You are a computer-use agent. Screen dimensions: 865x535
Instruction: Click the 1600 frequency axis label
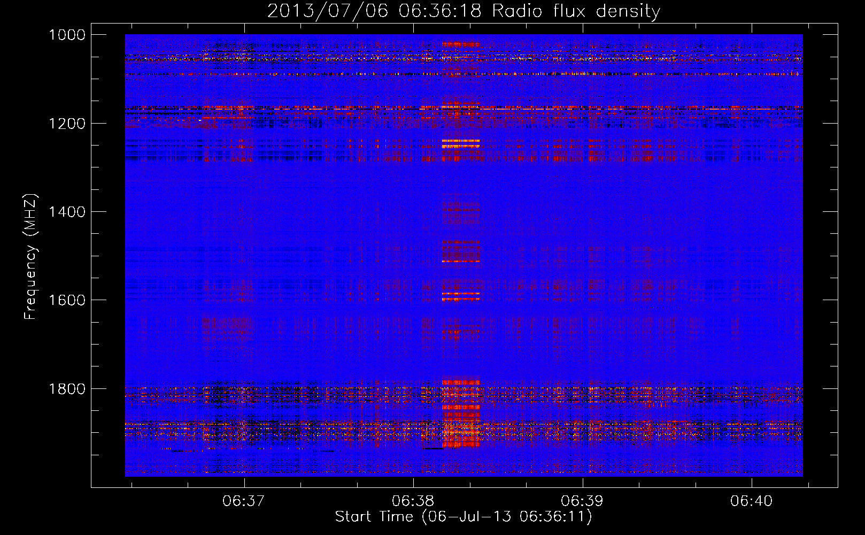pyautogui.click(x=67, y=300)
